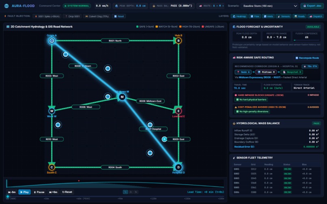Viewport: 327px width, 204px height.
Task: Click sensor marker 01 on map
Action: point(65,55)
